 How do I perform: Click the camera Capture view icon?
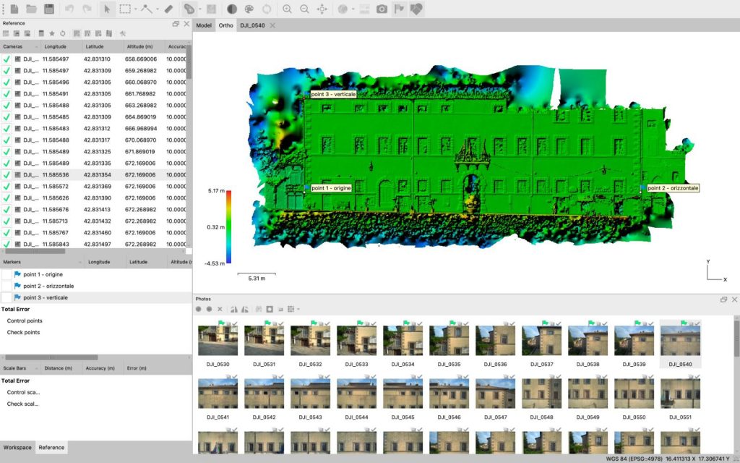(x=382, y=9)
